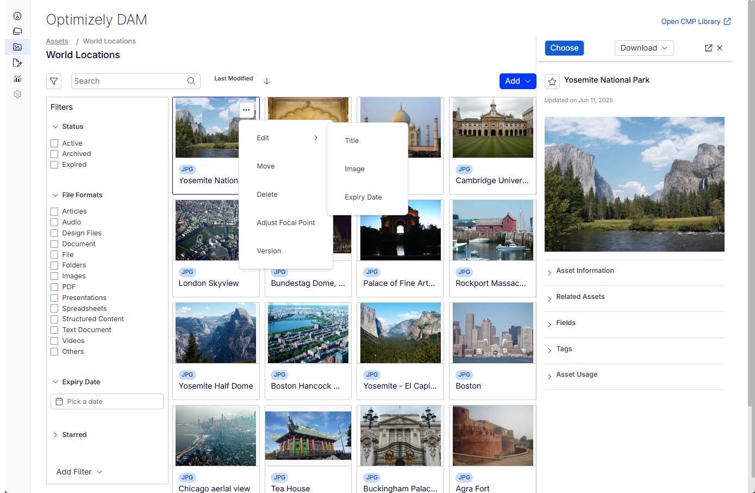
Task: Open CMP Library link
Action: point(695,22)
